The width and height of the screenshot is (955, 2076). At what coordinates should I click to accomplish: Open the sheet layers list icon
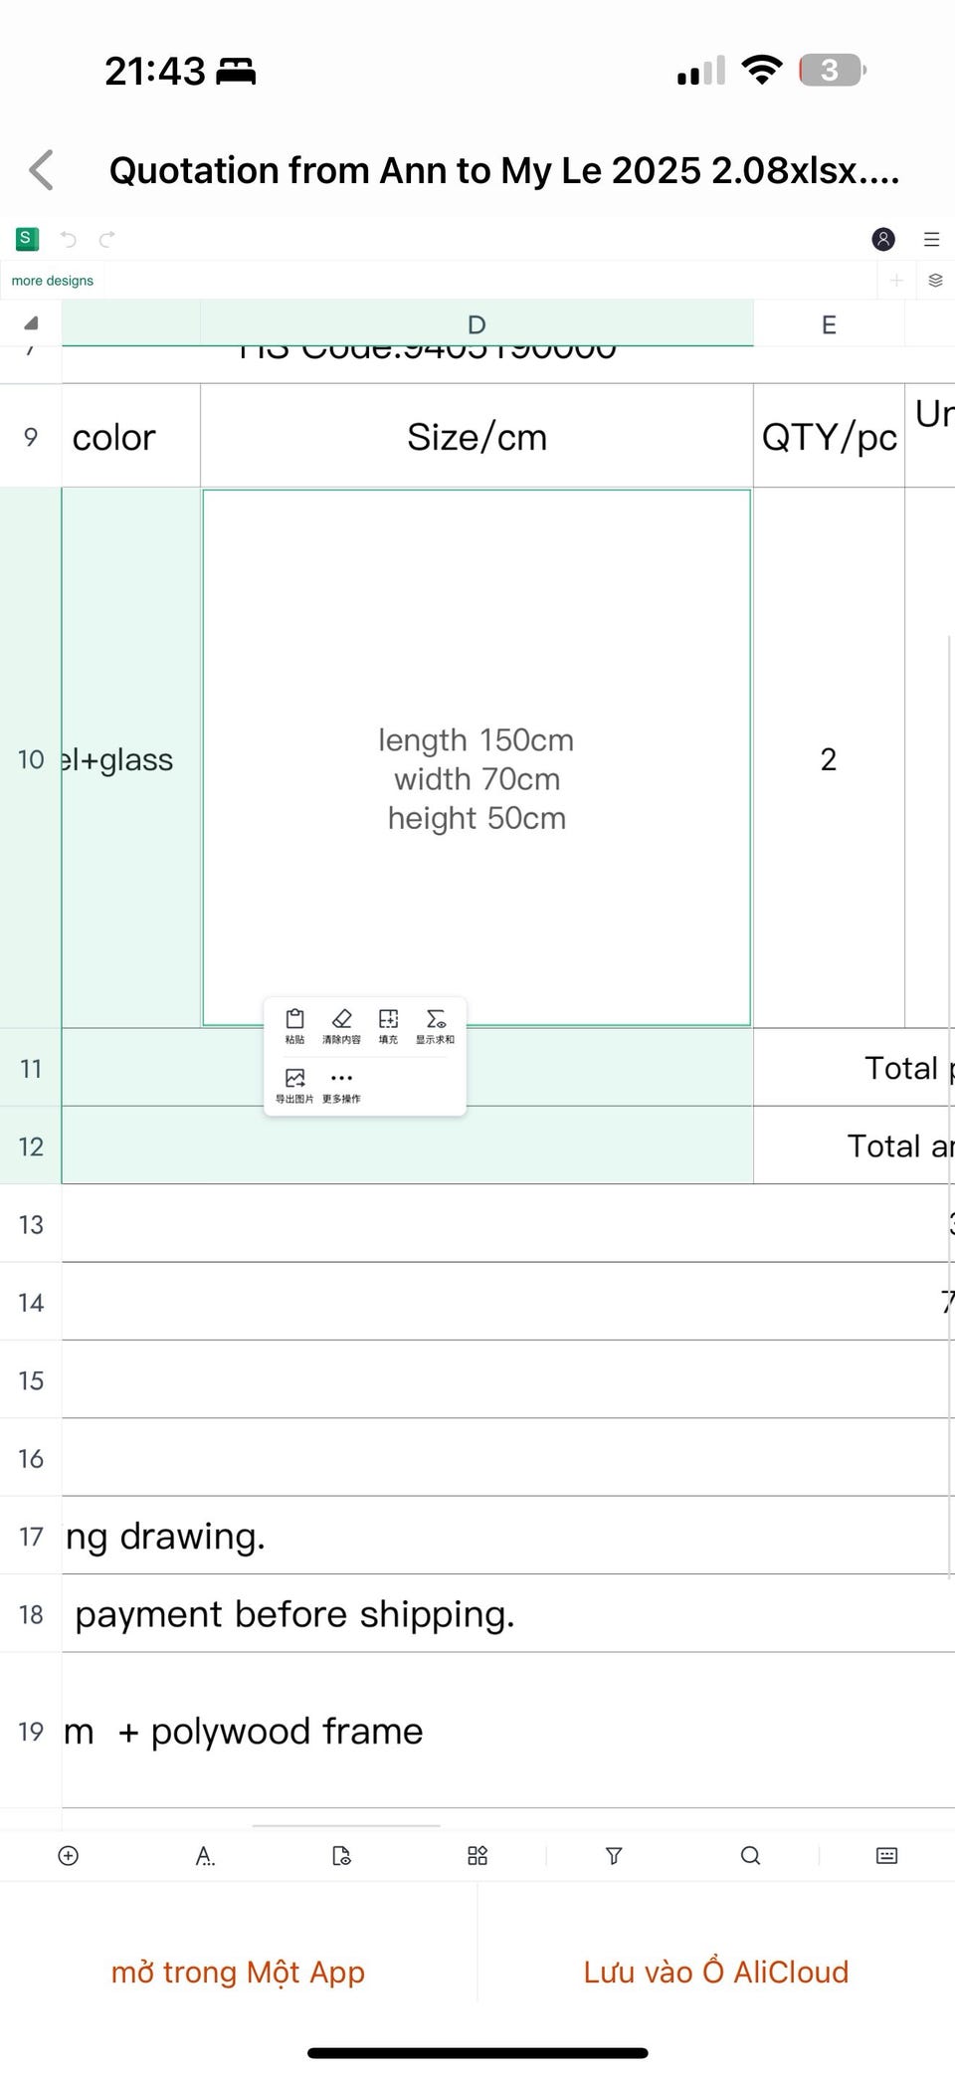point(935,281)
